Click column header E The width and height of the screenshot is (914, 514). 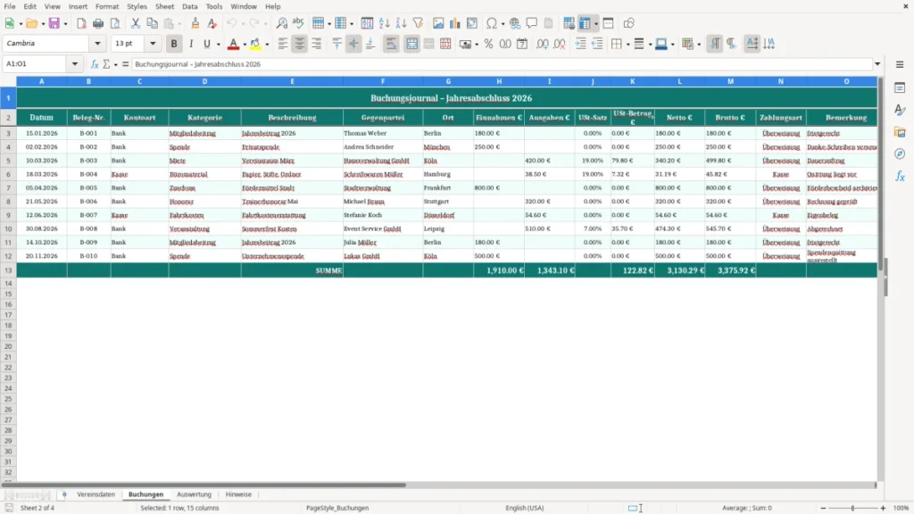[x=292, y=81]
